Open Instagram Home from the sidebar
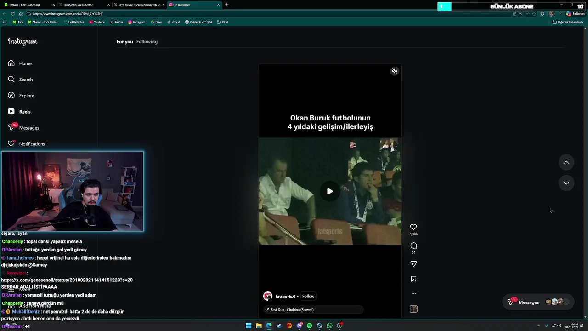Screen dimensions: 588x331 click(x=20, y=63)
